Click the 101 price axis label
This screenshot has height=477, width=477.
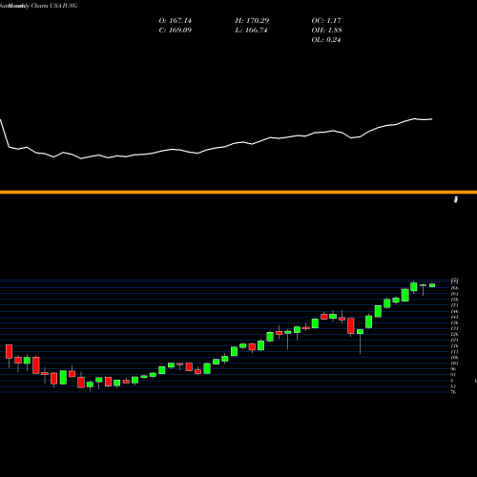[x=455, y=363]
